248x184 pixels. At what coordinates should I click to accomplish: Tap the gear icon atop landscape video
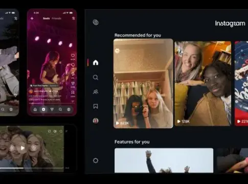(55, 131)
